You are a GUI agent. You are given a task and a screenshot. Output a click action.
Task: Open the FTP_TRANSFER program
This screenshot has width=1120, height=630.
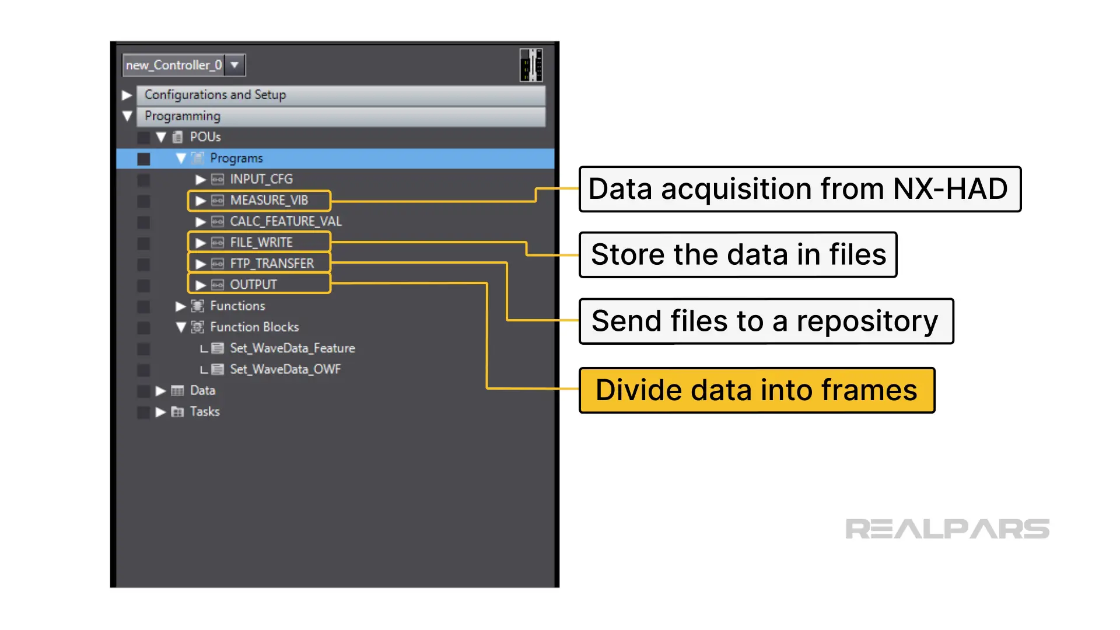(272, 264)
